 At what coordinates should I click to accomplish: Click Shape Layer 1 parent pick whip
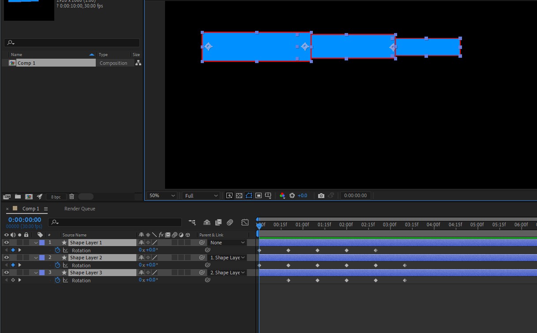pos(202,243)
